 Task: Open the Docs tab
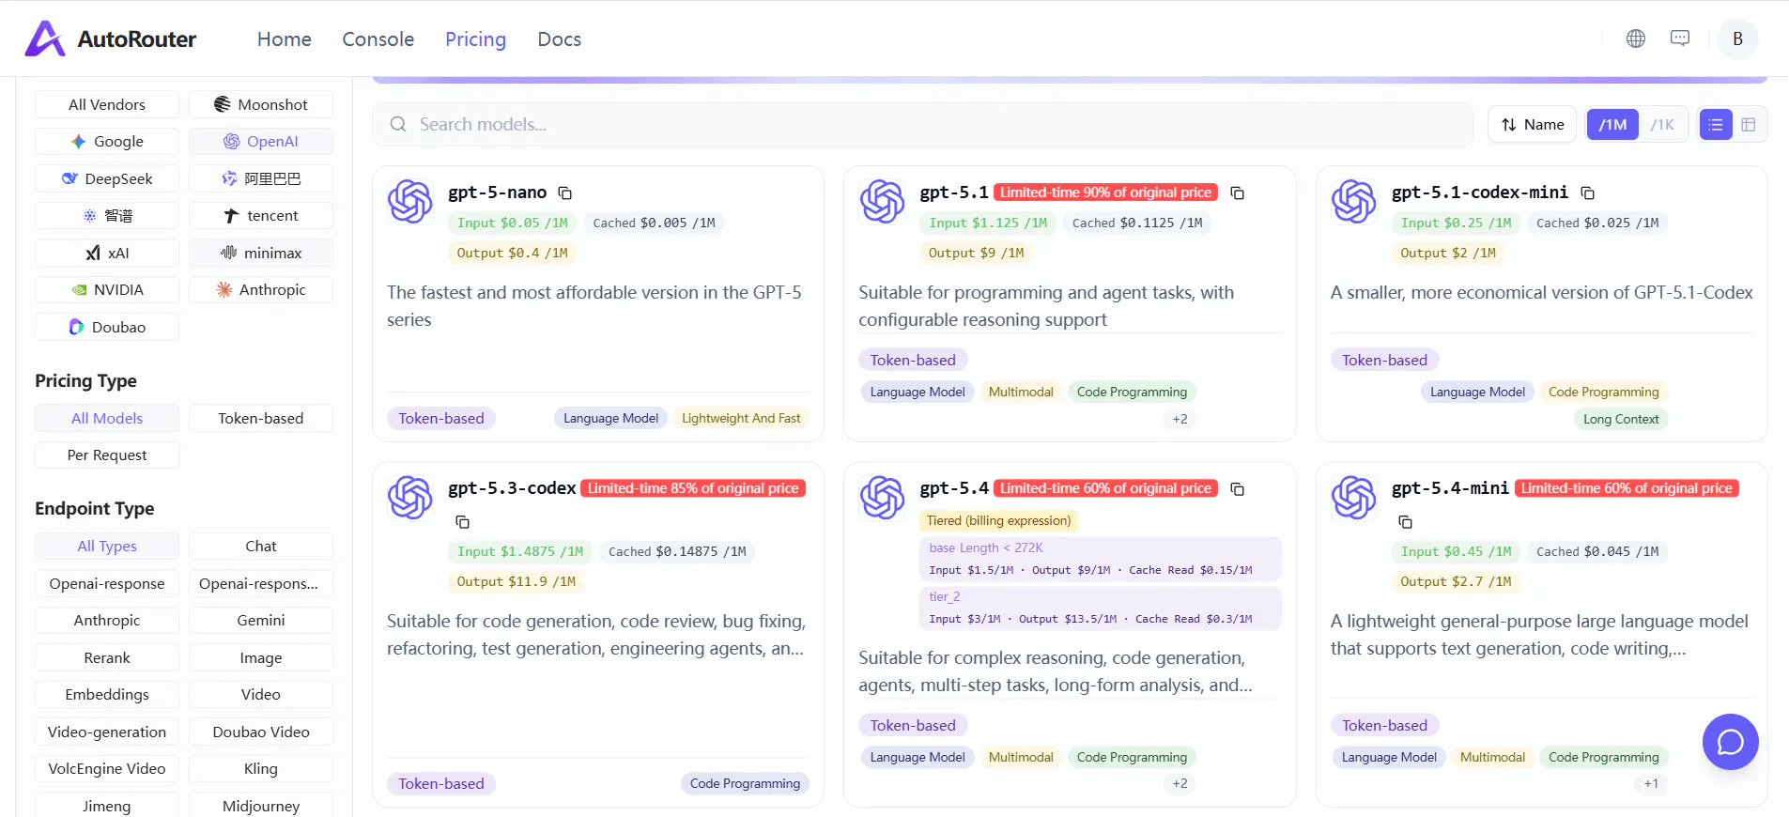pyautogui.click(x=559, y=39)
